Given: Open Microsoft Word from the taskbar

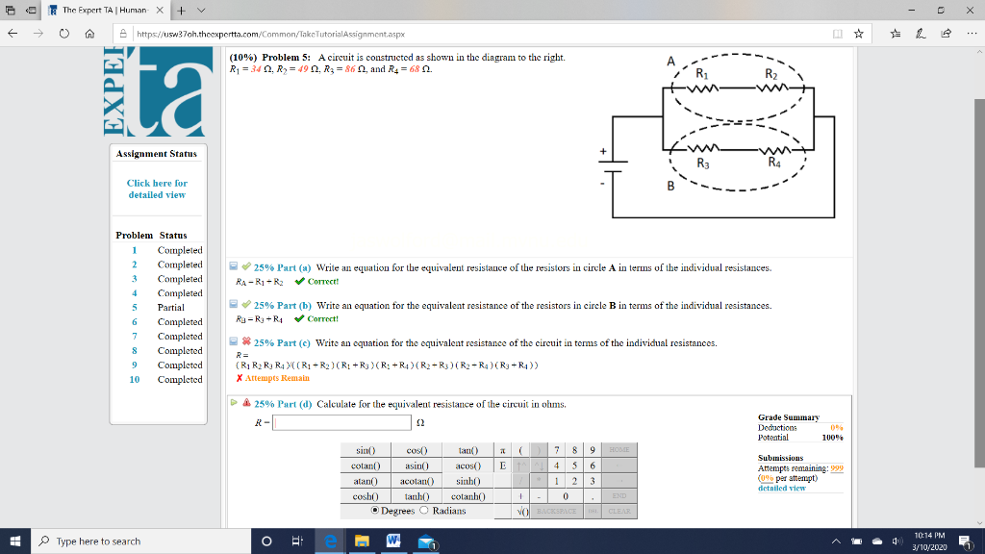Looking at the screenshot, I should click(395, 541).
